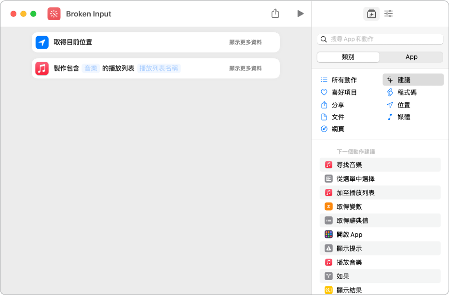Add the 如果 action
The width and height of the screenshot is (449, 295).
coord(380,276)
